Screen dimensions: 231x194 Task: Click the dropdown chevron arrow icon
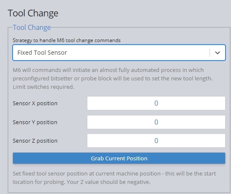pos(218,53)
